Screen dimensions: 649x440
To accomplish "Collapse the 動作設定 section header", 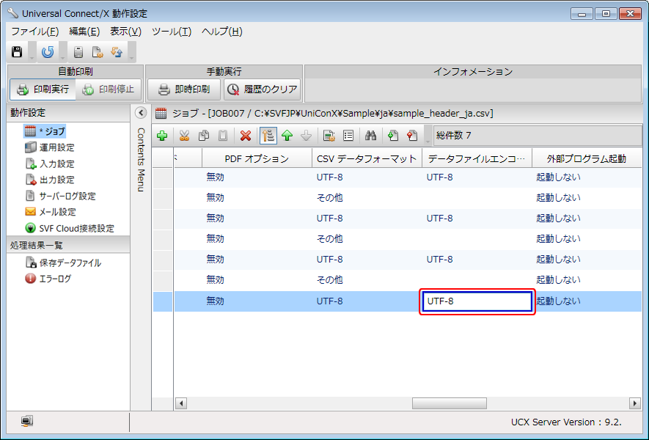I will (x=68, y=113).
